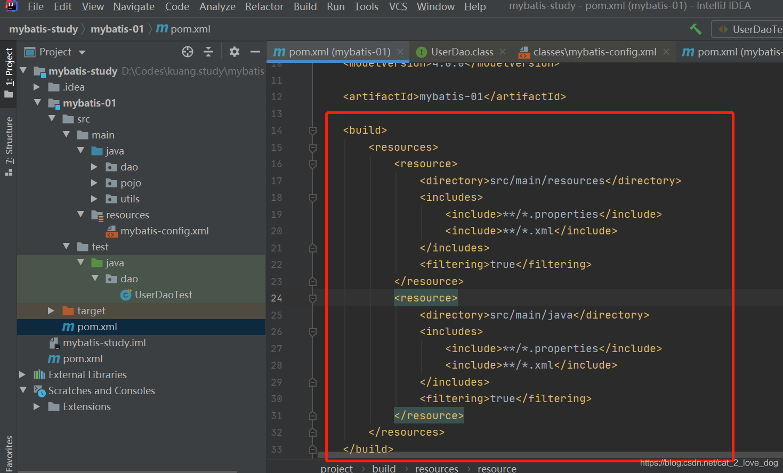The width and height of the screenshot is (783, 473).
Task: Click 'resources' in the XML breadcrumb
Action: (x=437, y=468)
